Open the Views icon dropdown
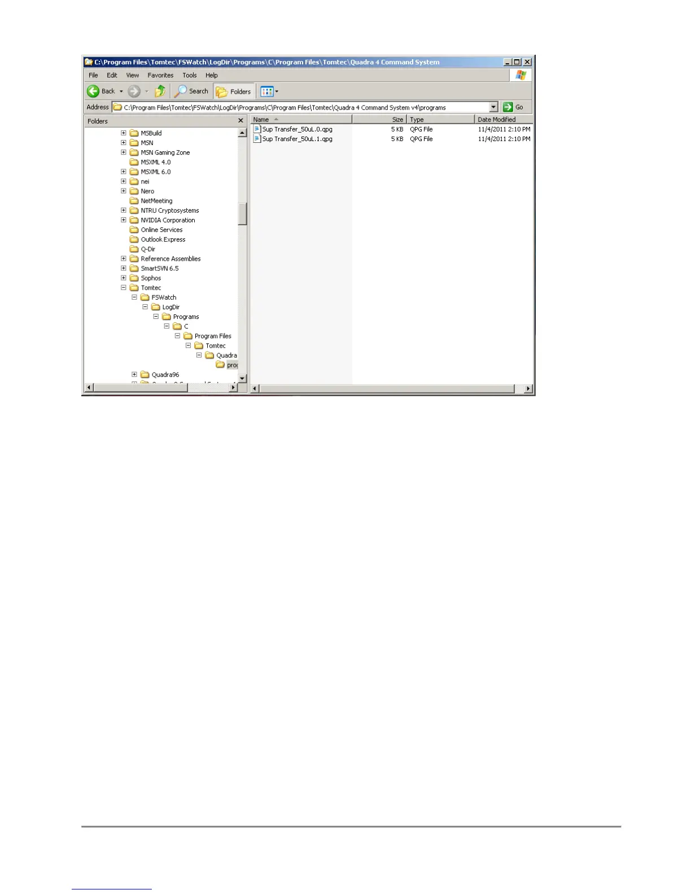The image size is (691, 894). tap(270, 91)
